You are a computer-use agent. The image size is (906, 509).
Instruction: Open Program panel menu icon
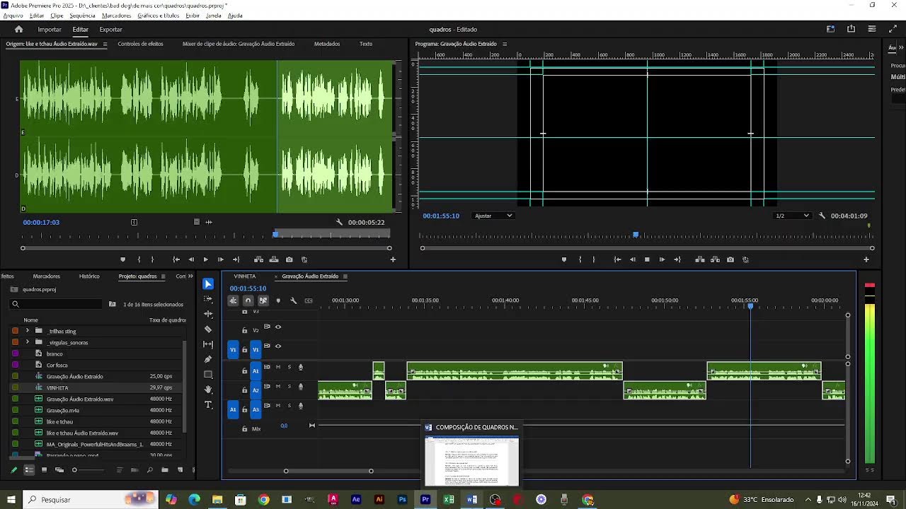pos(505,44)
